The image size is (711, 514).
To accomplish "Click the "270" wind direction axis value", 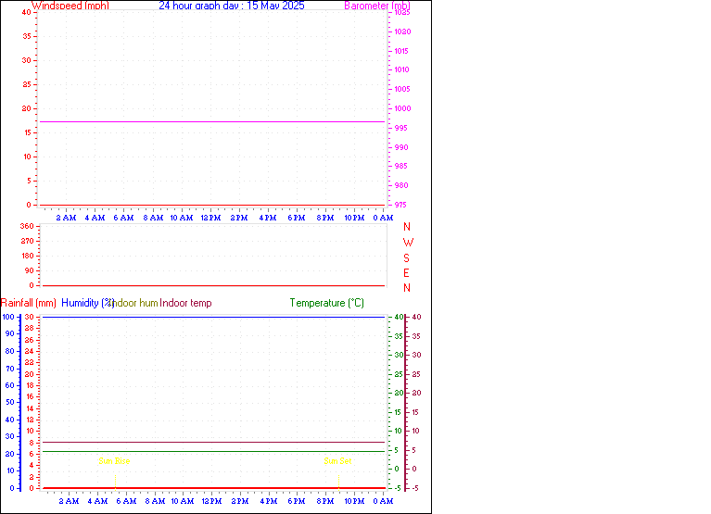I will 27,241.
